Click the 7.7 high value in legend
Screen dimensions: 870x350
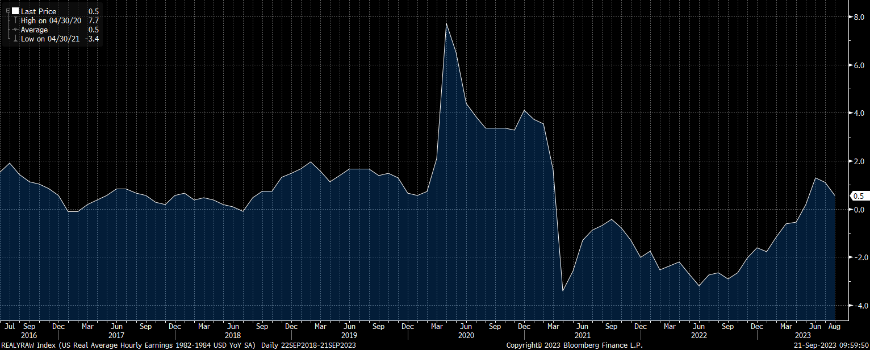94,20
